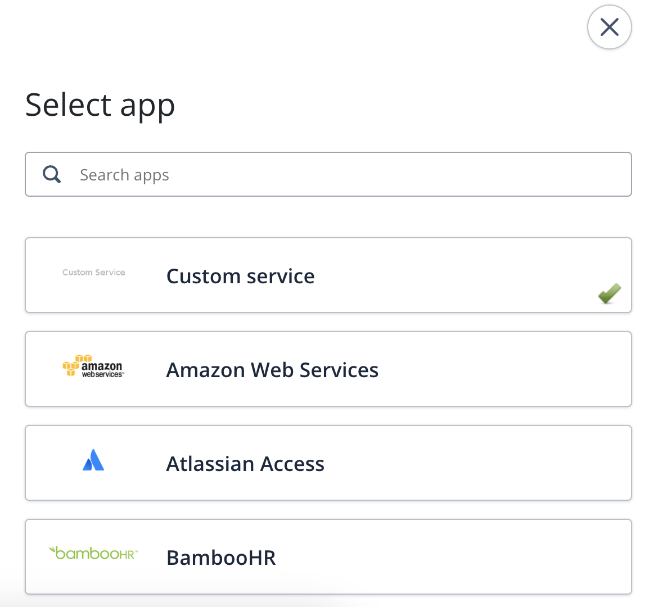Viewport: 658px width, 607px height.
Task: Select the Custom service app label
Action: point(241,276)
